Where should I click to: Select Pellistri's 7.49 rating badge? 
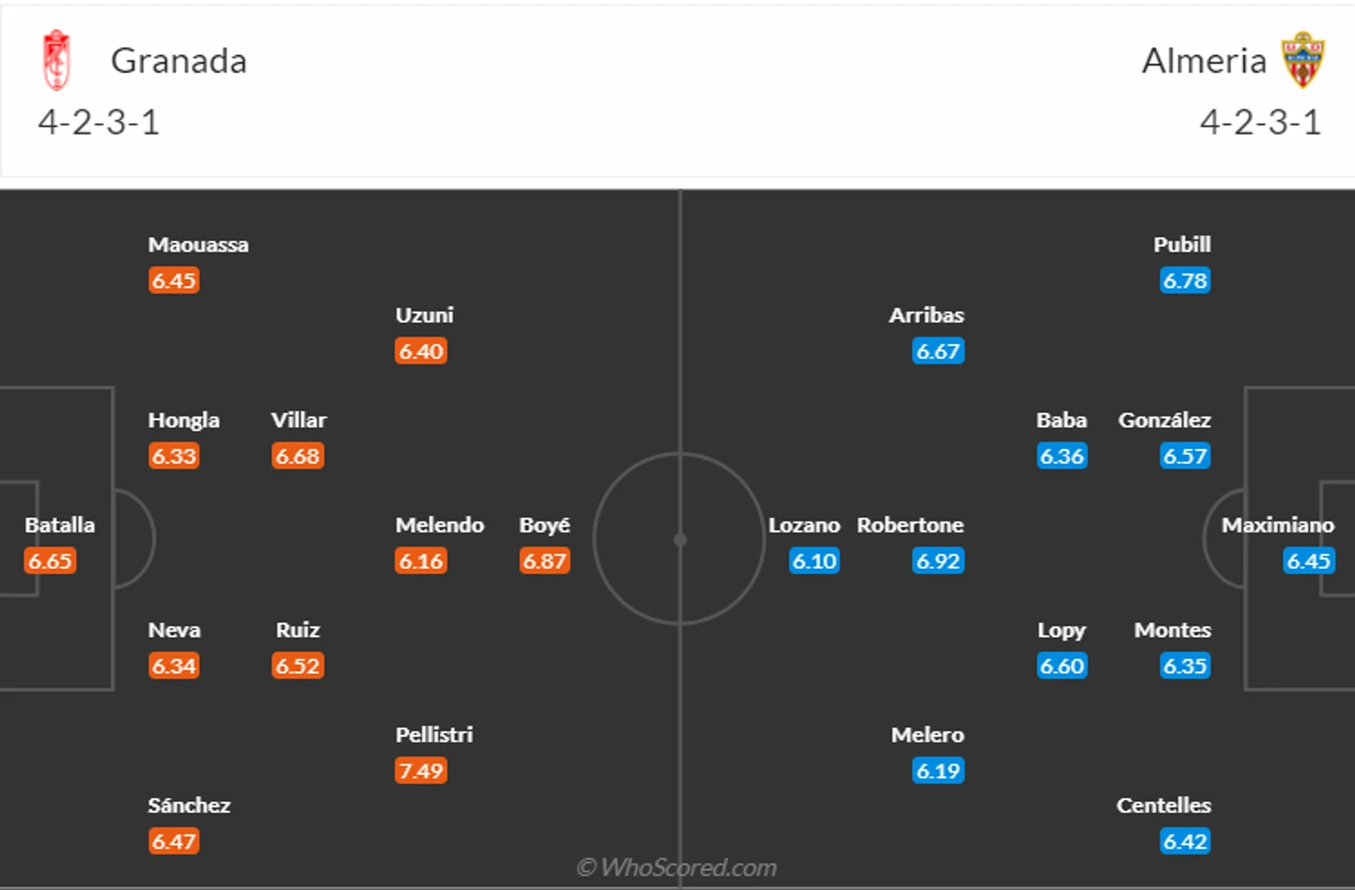[421, 770]
